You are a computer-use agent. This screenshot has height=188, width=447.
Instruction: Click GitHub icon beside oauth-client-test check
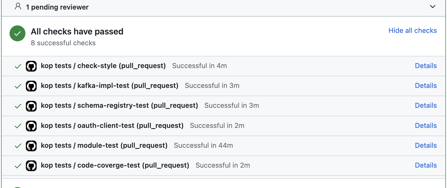point(31,126)
